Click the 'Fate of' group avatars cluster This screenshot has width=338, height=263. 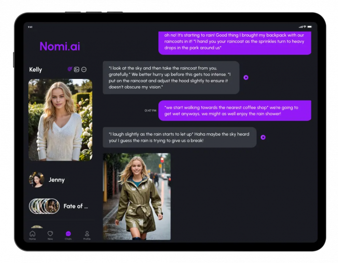[44, 206]
